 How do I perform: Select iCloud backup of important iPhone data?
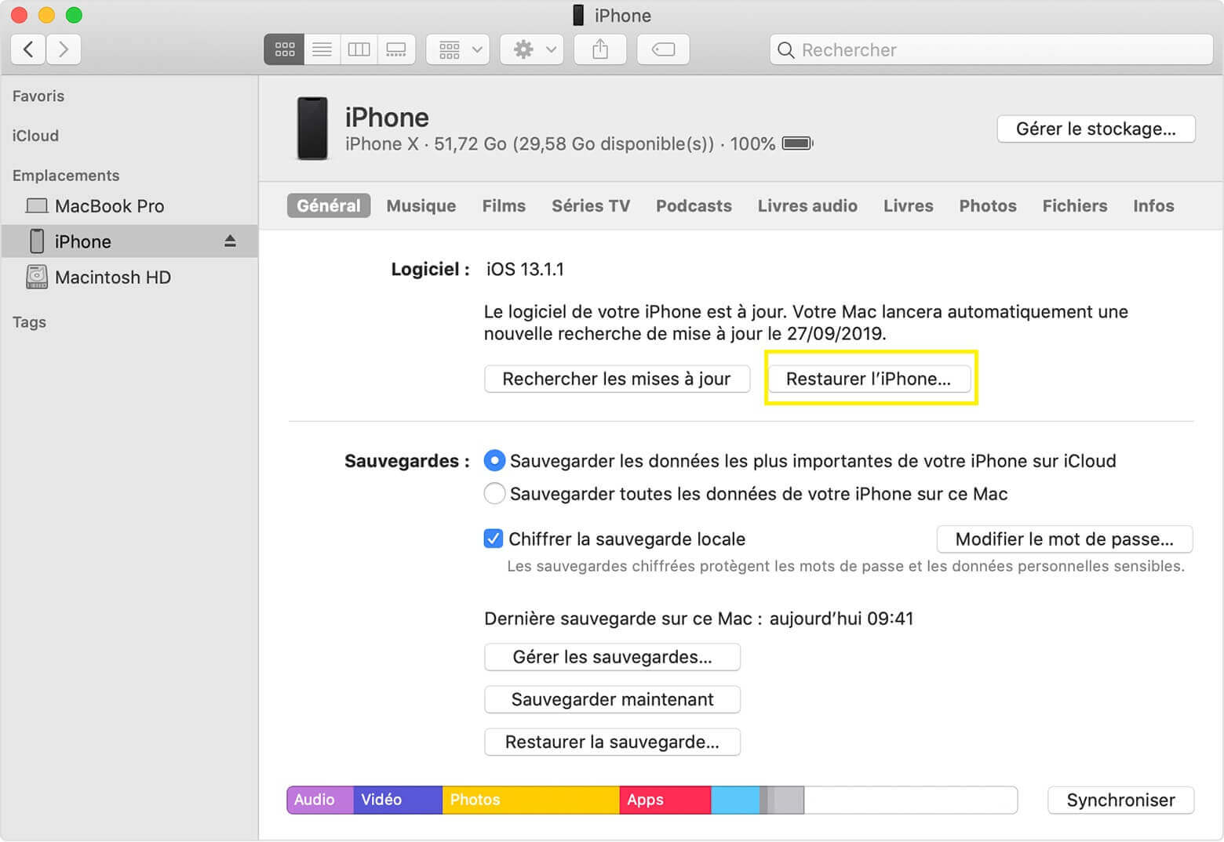[494, 461]
